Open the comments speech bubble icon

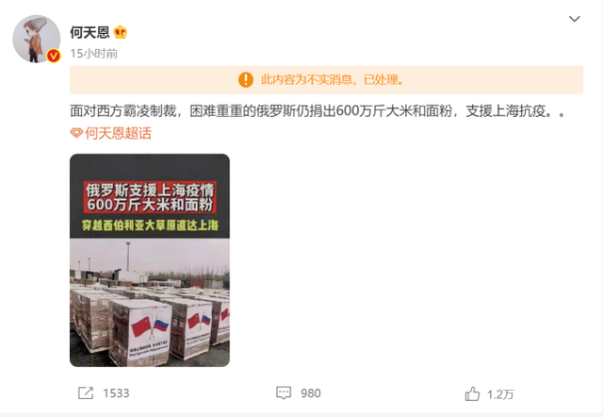(284, 393)
